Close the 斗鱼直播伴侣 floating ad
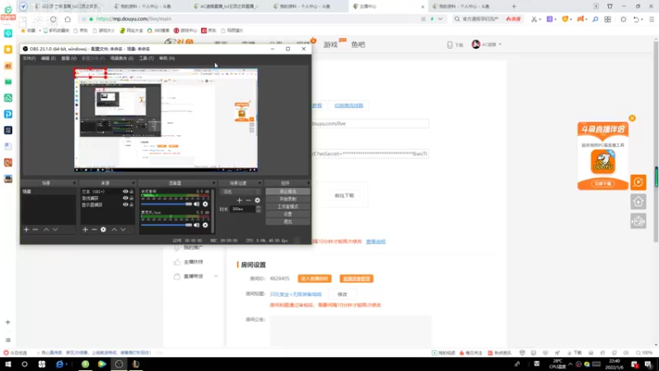 pos(632,118)
